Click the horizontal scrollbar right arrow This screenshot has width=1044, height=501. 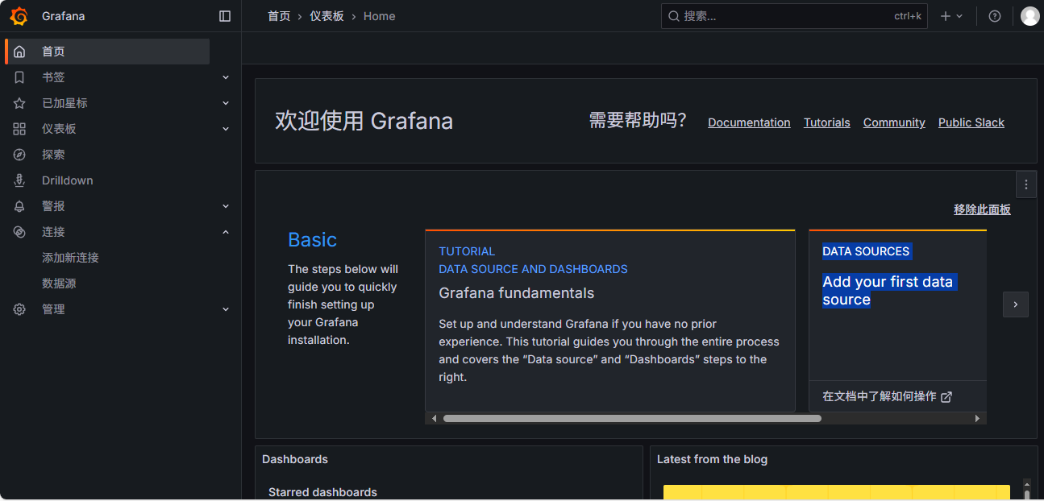[x=977, y=418]
